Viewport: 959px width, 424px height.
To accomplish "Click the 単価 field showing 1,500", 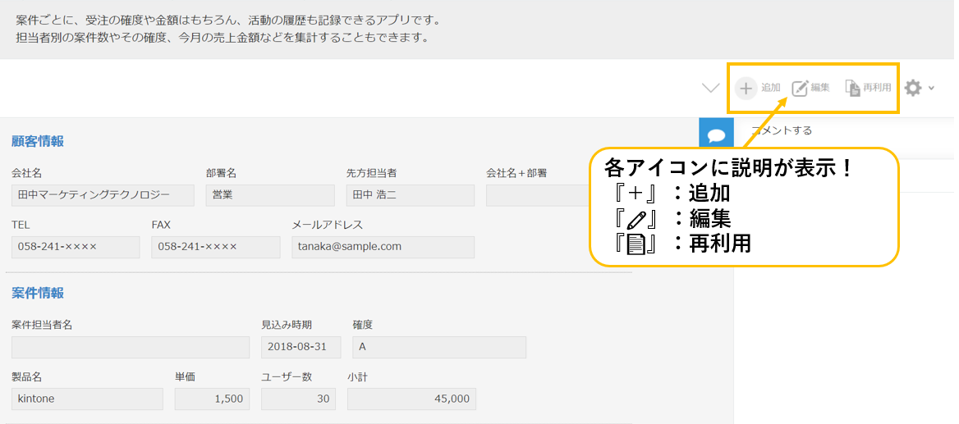I will pos(212,399).
